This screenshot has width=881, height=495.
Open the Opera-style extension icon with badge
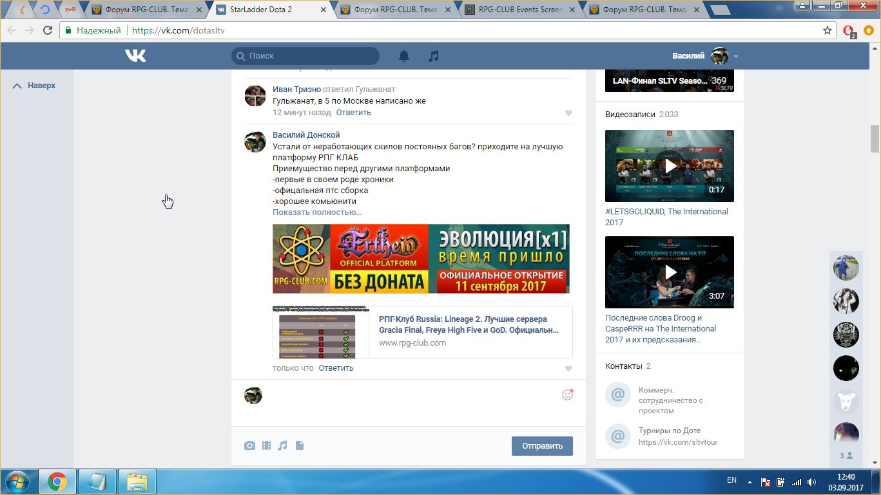click(849, 31)
